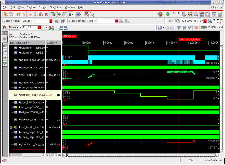Open the Signal search type dropdown
Viewport: 225px width, 165px height.
point(27,21)
